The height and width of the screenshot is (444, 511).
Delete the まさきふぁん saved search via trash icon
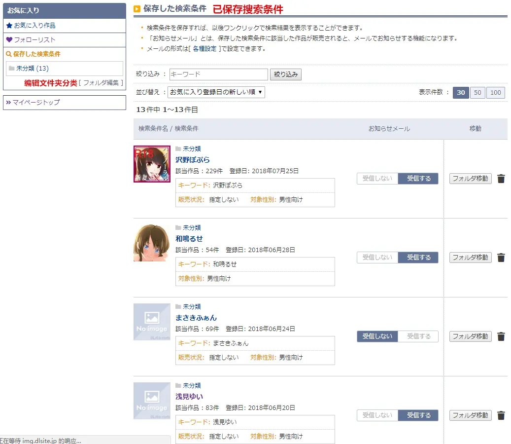[501, 336]
